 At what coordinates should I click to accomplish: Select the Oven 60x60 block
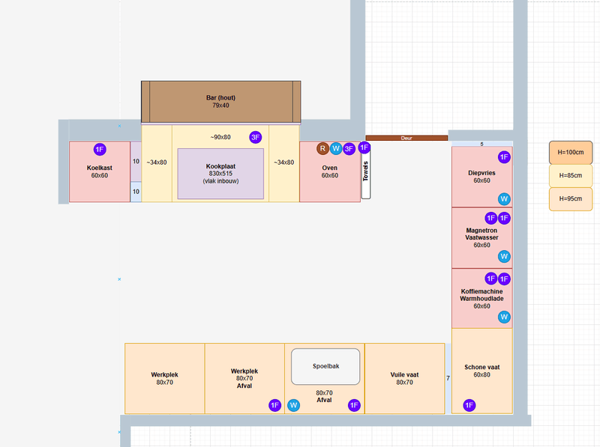point(330,171)
